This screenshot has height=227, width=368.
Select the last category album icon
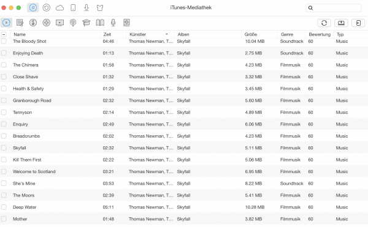(126, 23)
